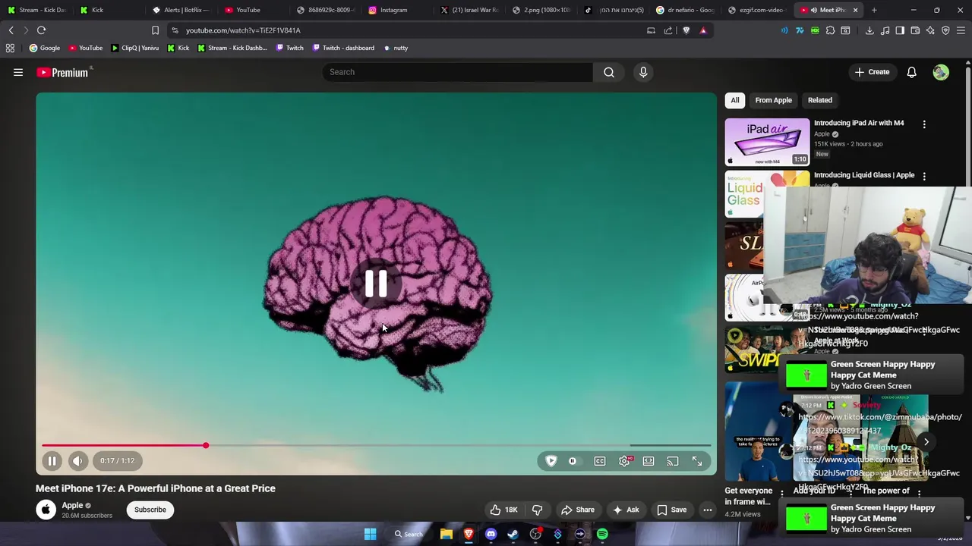Screen dimensions: 972x546
Task: Open the Twitch dashboard bookmark
Action: pos(342,48)
